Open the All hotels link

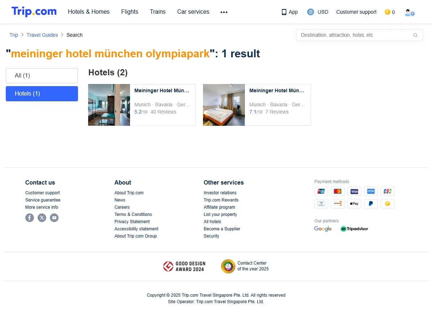pos(212,221)
